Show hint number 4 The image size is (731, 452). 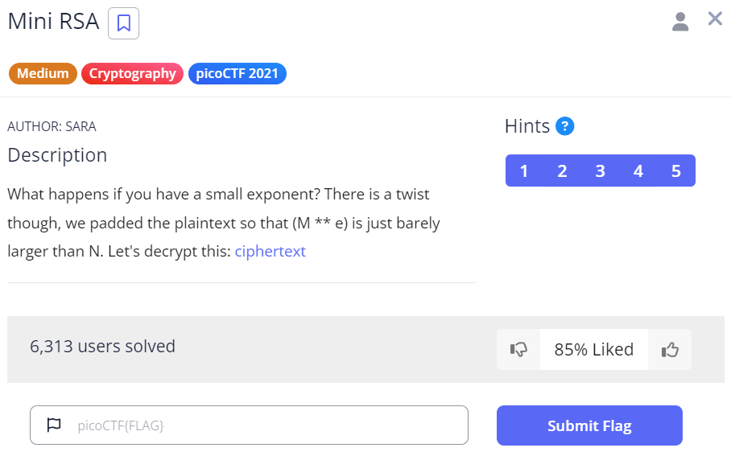638,171
